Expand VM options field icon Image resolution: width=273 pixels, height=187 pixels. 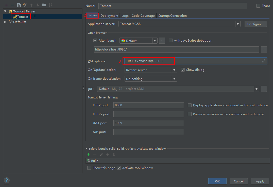tap(264, 61)
